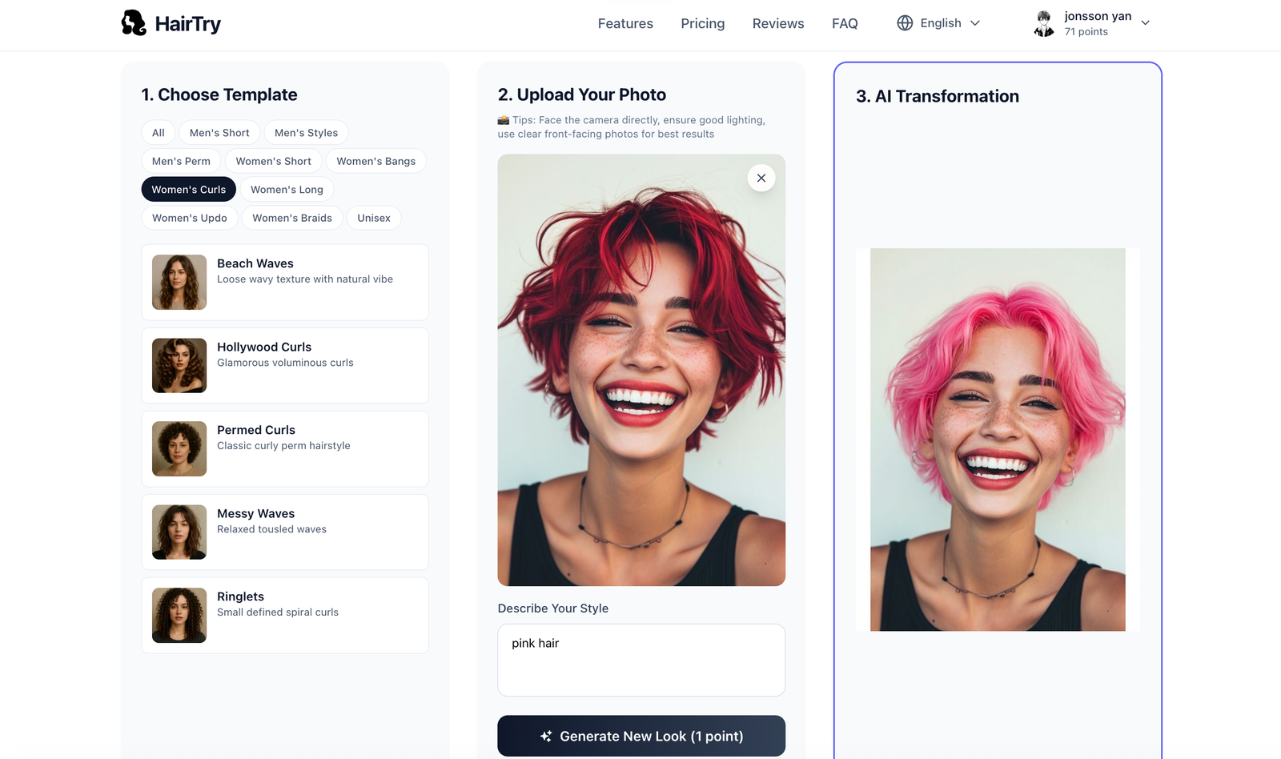Viewport: 1281px width, 759px height.
Task: Remove uploaded photo with X button
Action: [761, 178]
